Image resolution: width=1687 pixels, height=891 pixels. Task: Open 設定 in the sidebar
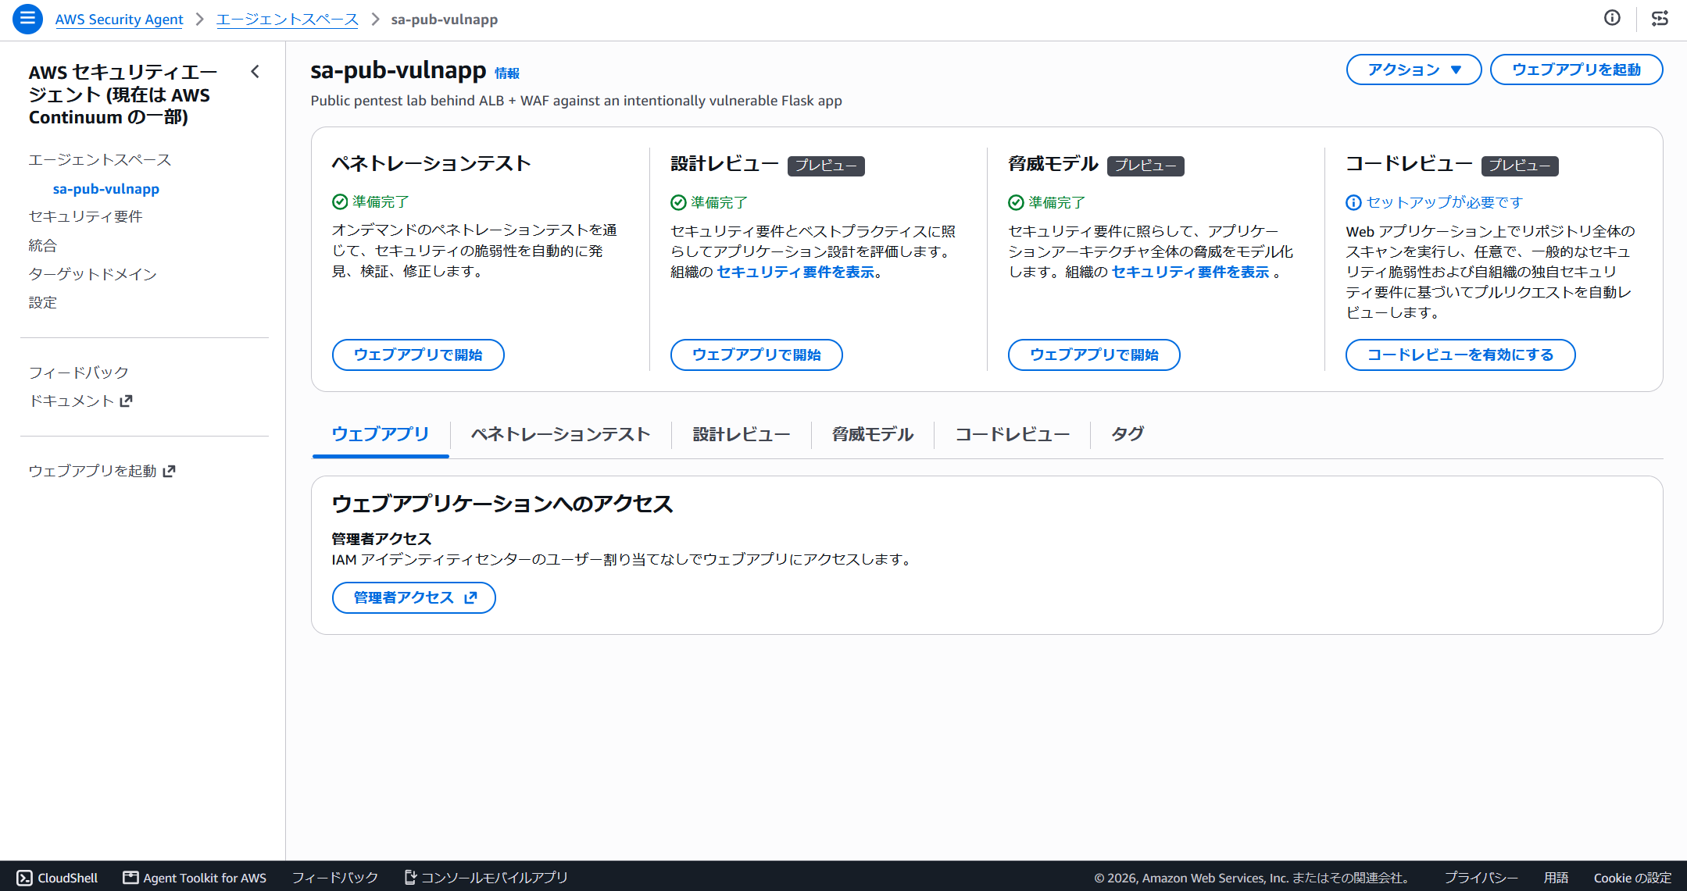pyautogui.click(x=43, y=302)
